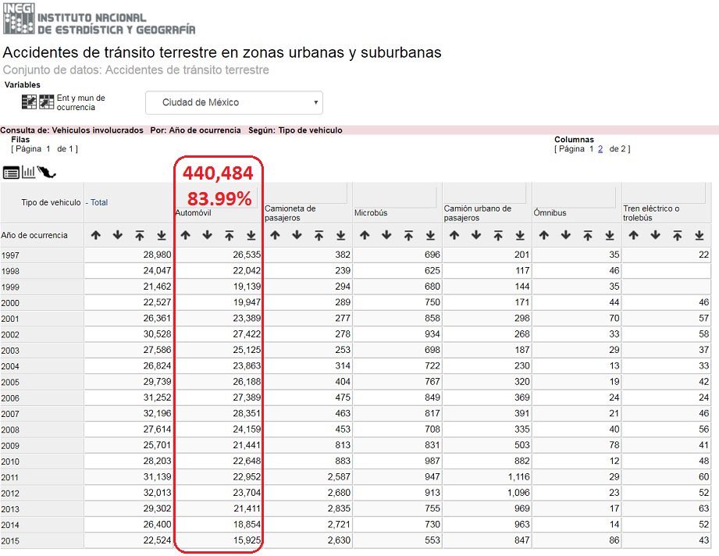Sort Automóvil column ascending with up arrow

coord(185,235)
